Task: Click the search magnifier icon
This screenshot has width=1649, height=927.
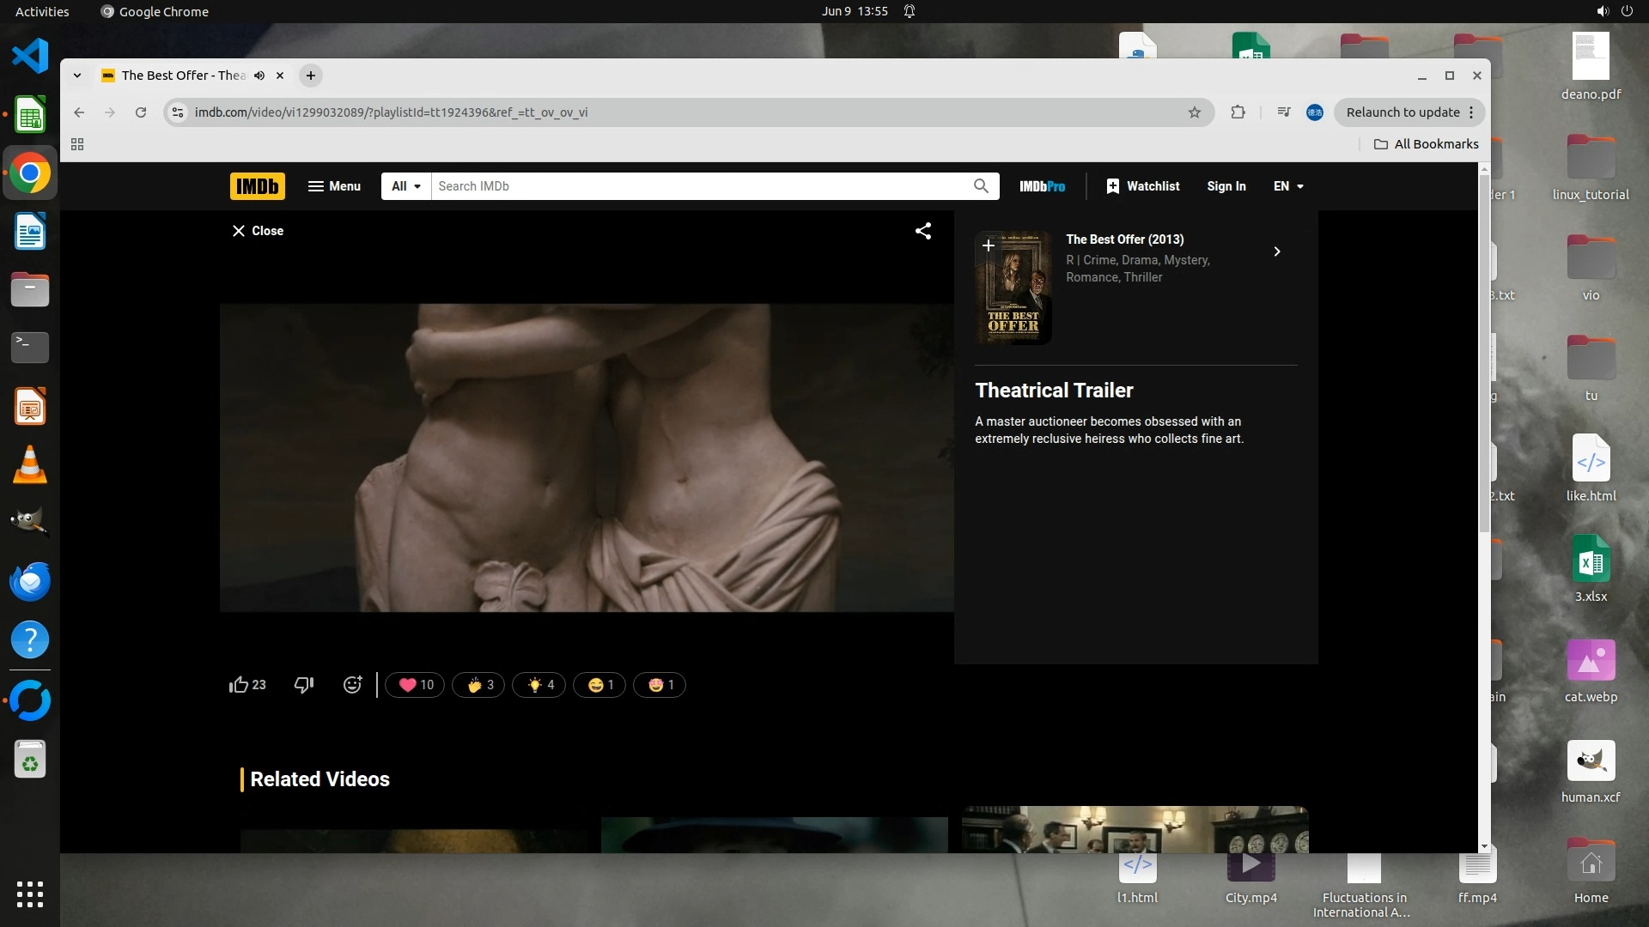Action: tap(981, 186)
